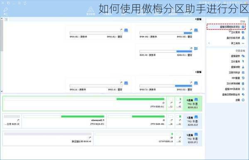This screenshot has width=249, height=160.
Task: Choose the Quick Partition lightning icon
Action: tap(243, 61)
